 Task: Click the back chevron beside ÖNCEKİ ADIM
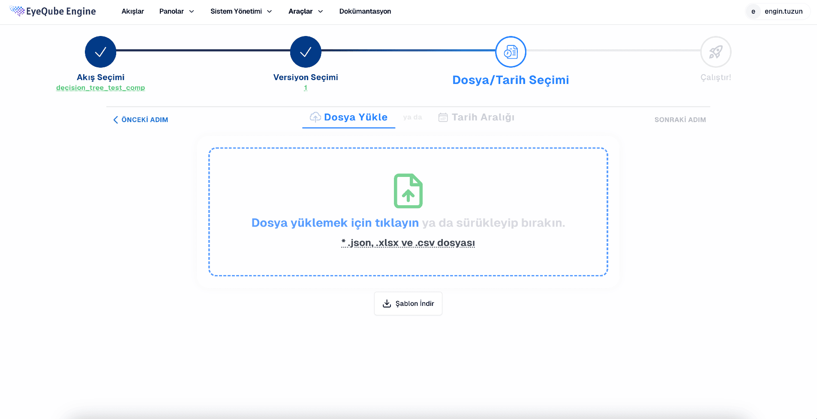point(115,120)
